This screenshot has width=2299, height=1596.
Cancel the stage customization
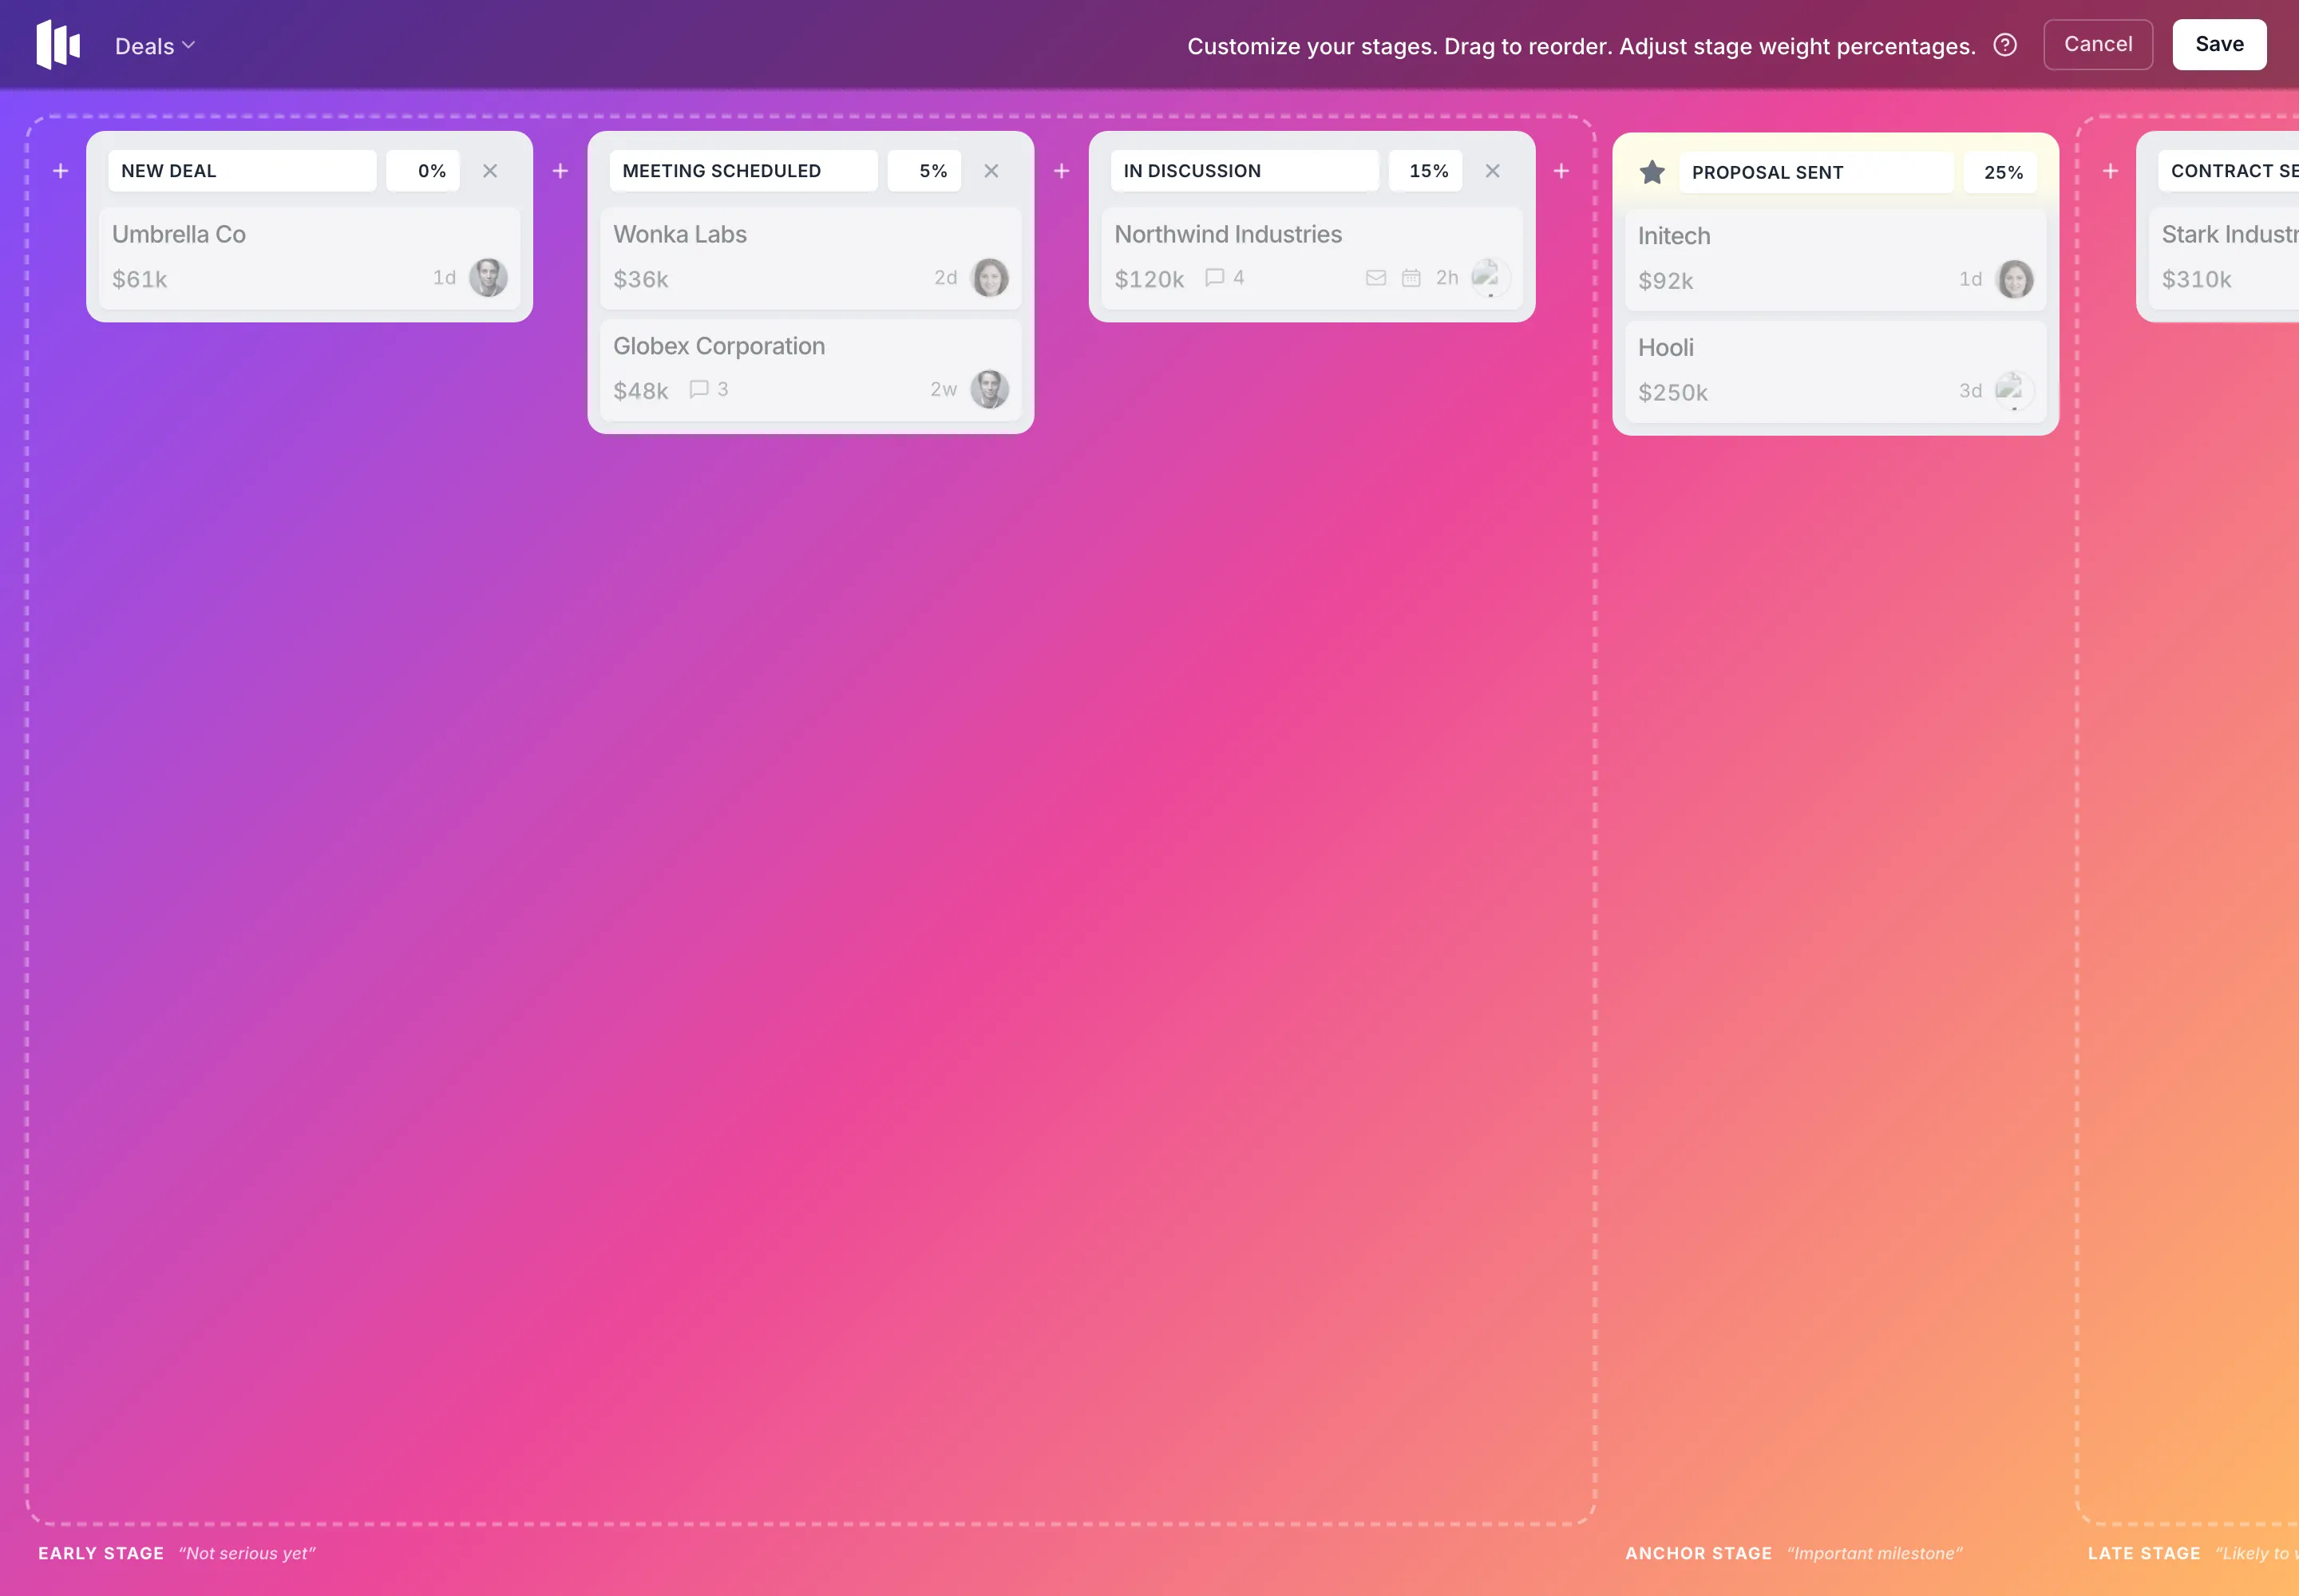(2098, 44)
